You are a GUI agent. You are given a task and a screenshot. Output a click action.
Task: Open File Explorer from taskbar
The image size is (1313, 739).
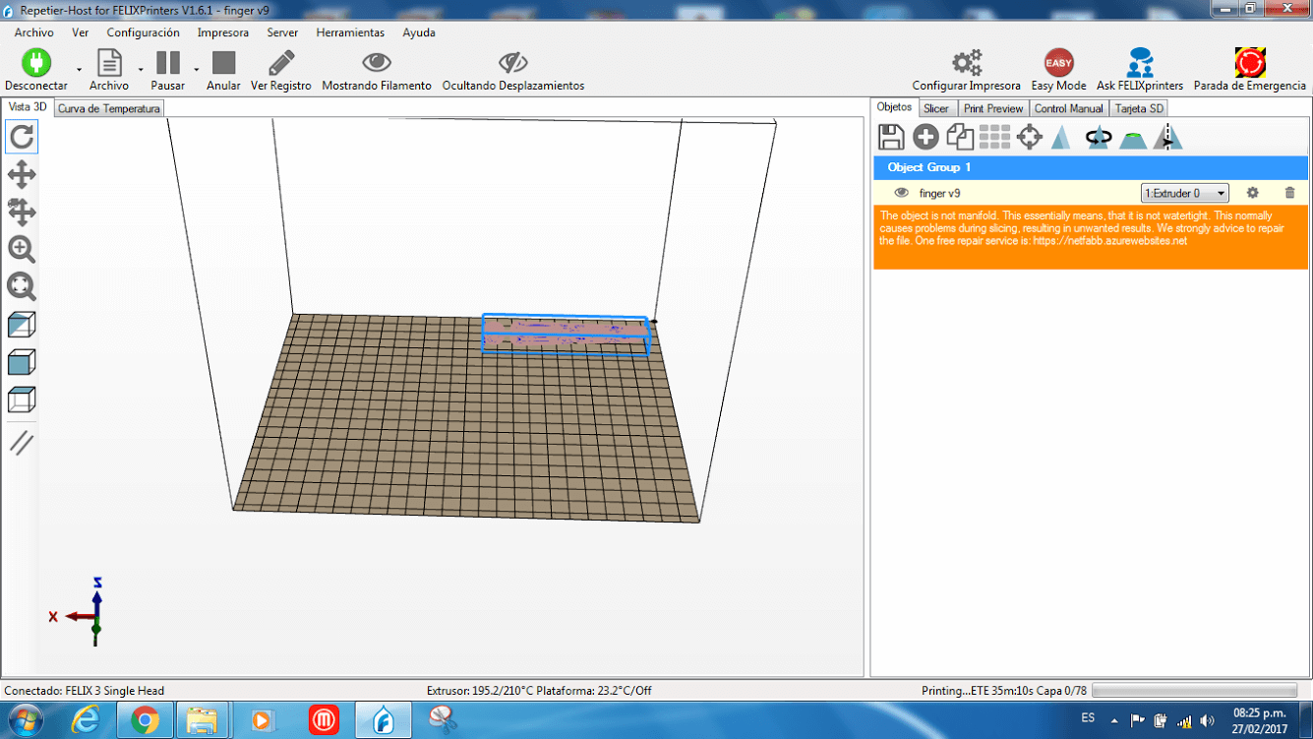pos(203,721)
